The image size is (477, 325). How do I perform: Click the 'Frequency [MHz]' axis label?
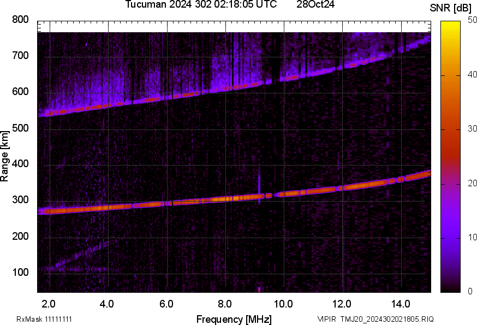(x=234, y=319)
